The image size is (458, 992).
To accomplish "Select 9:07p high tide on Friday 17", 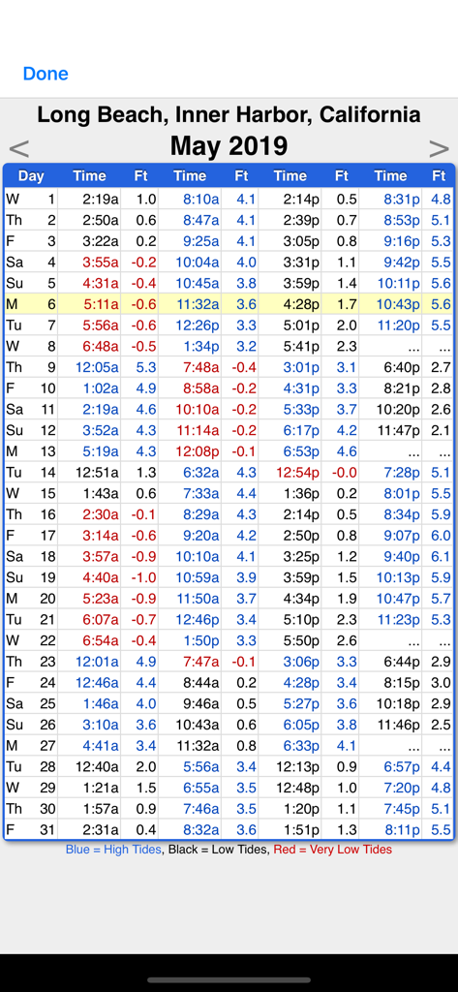I will [402, 535].
